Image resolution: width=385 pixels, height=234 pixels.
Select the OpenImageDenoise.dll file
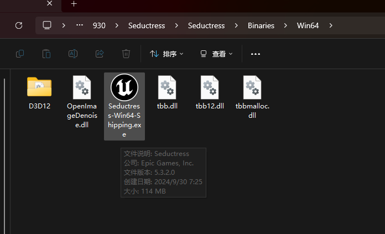tap(82, 102)
